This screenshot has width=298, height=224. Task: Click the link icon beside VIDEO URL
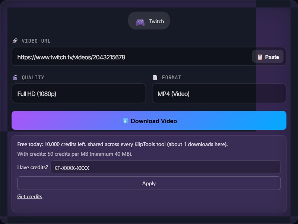point(15,41)
